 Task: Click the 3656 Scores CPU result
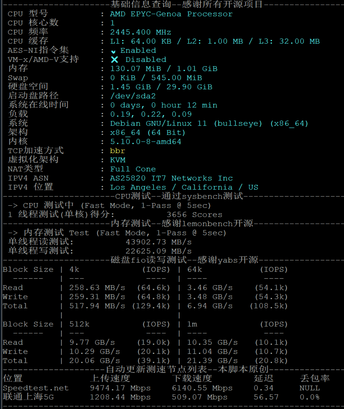pos(194,215)
